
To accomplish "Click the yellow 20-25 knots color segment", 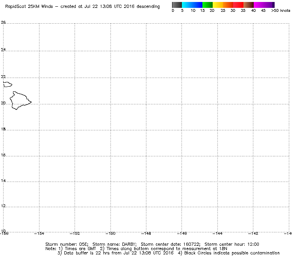I will click(x=218, y=5).
